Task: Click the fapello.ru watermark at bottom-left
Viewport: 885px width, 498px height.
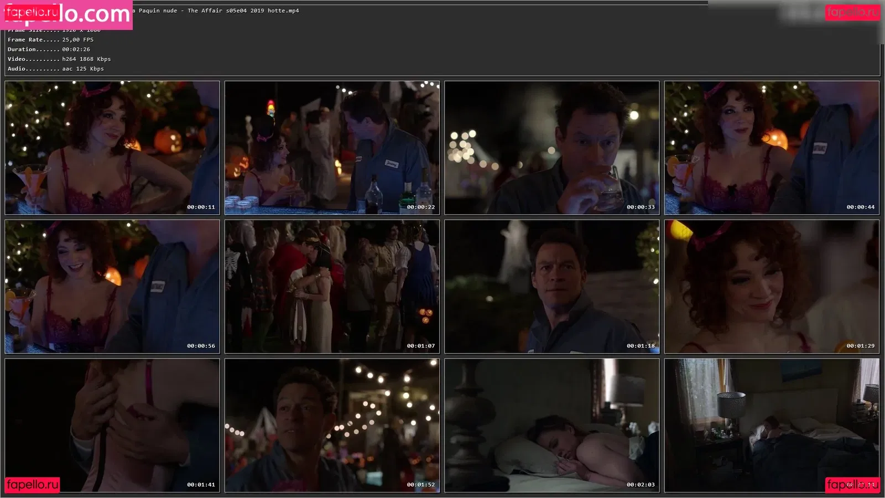Action: click(33, 485)
